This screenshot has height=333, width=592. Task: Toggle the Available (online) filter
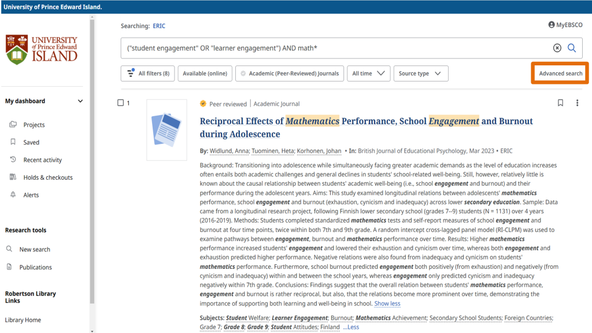[x=205, y=73]
